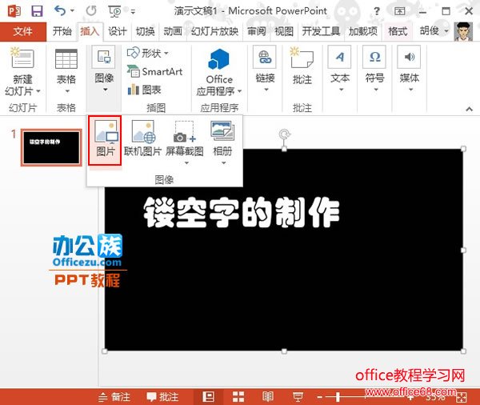Fit slide to current window icon
The width and height of the screenshot is (480, 405).
click(462, 398)
